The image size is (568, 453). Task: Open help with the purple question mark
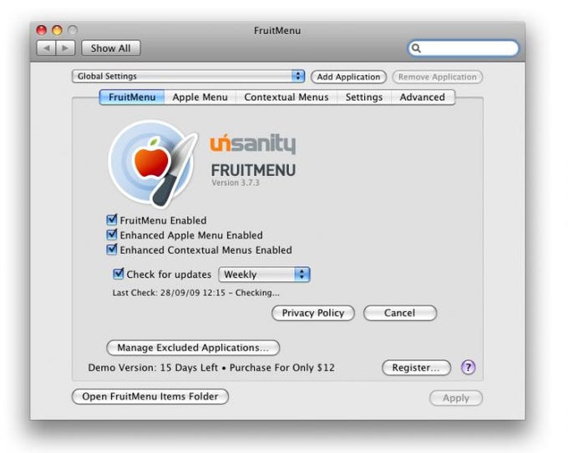[468, 367]
